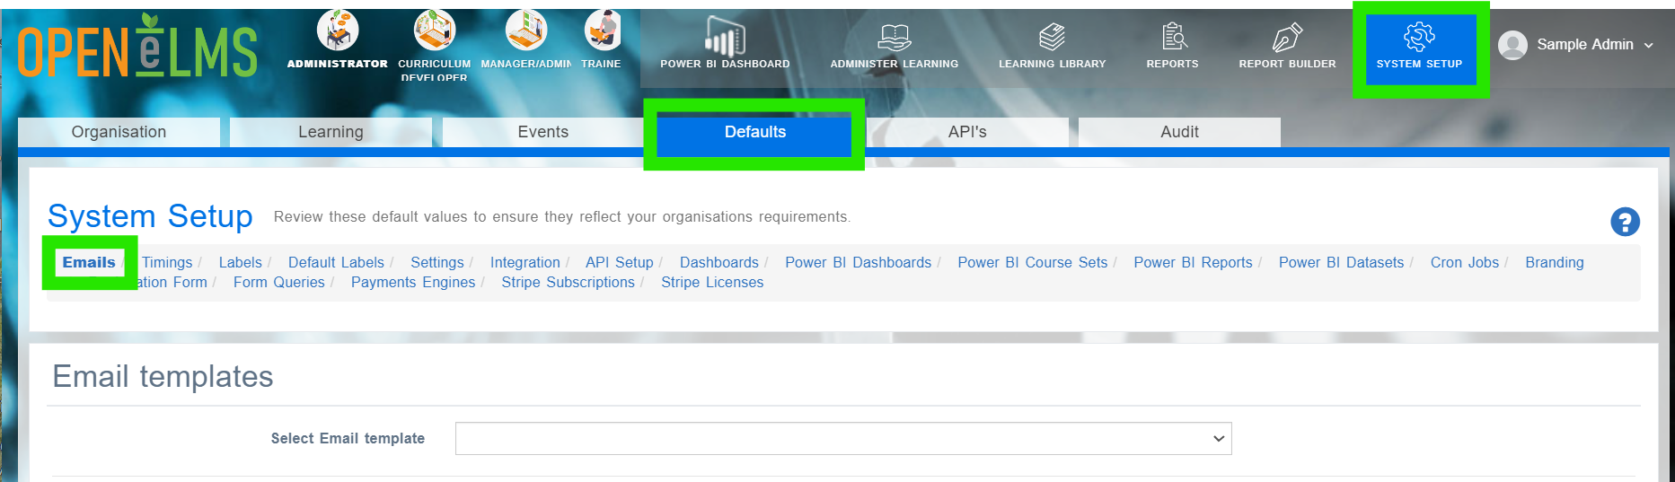Click the Sample Admin avatar icon
Viewport: 1675px width, 482px height.
pos(1513,45)
